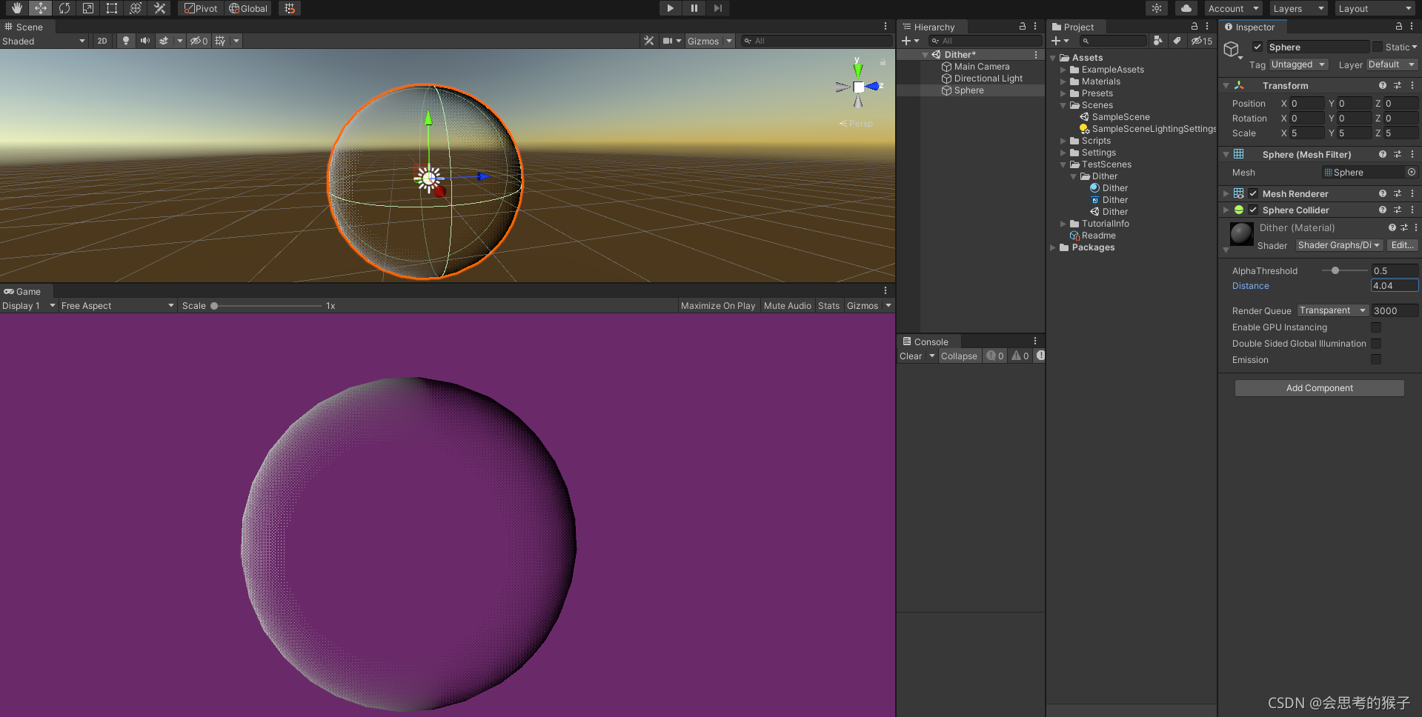Screen dimensions: 1422x717
Task: Open the Render Queue Transparent dropdown
Action: 1332,310
